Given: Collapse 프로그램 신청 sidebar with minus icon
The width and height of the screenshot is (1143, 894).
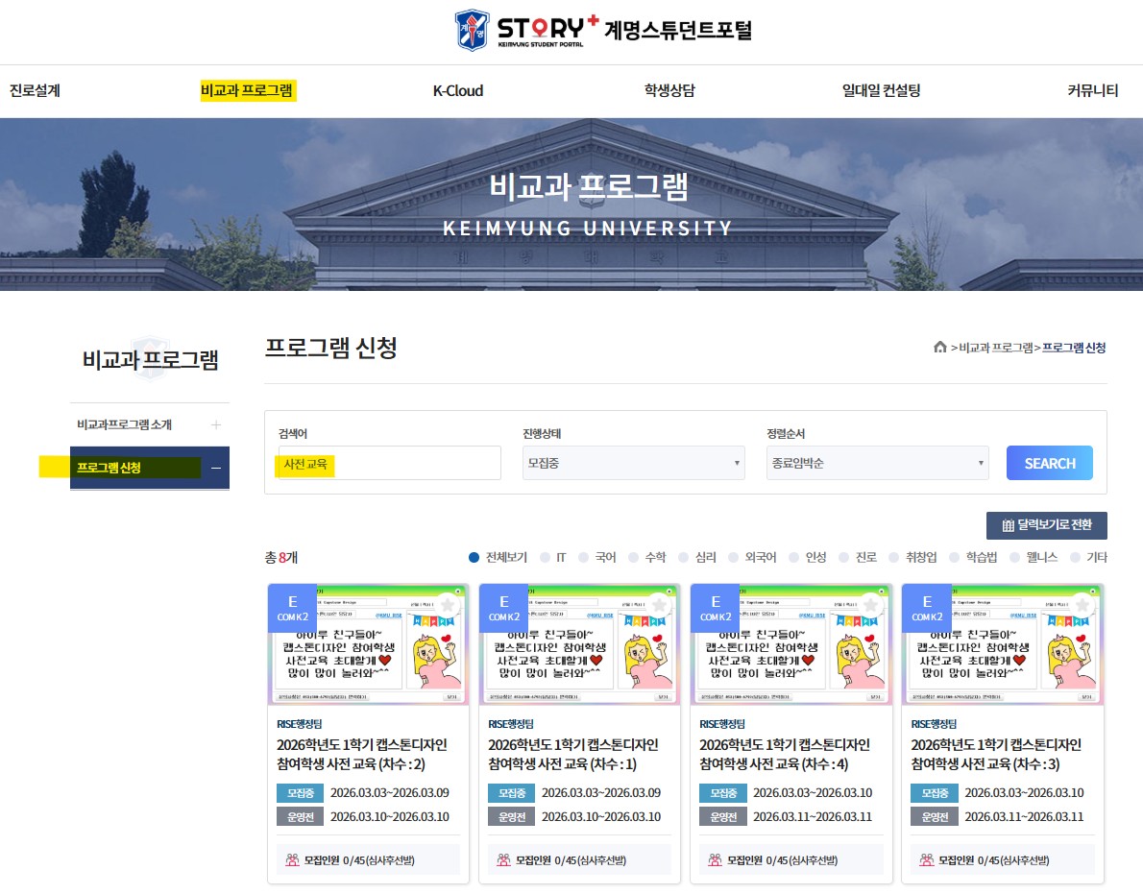Looking at the screenshot, I should (216, 468).
